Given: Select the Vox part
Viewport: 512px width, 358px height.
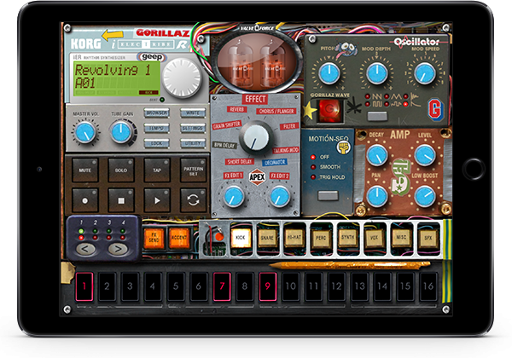Looking at the screenshot, I should pos(375,238).
